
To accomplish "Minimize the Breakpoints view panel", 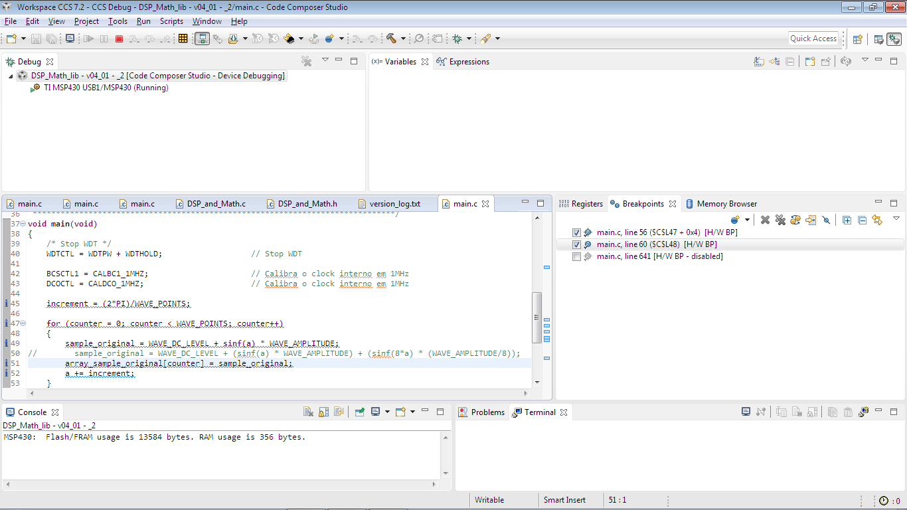I will (878, 203).
